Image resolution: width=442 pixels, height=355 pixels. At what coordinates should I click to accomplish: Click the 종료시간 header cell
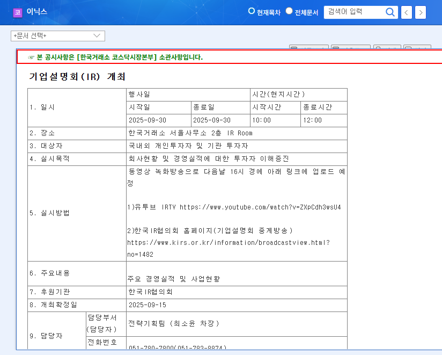(324, 107)
